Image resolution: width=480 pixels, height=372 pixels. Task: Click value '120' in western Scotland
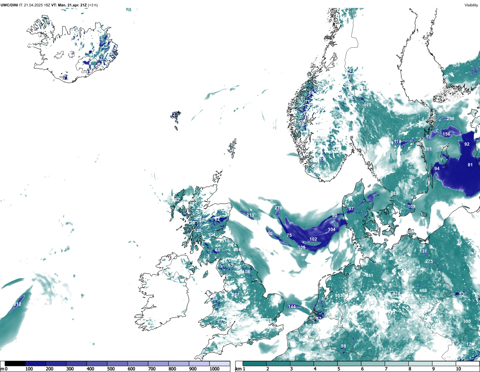[x=198, y=230]
